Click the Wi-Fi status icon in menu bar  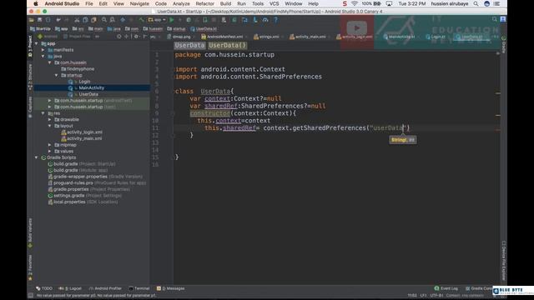(x=355, y=3)
